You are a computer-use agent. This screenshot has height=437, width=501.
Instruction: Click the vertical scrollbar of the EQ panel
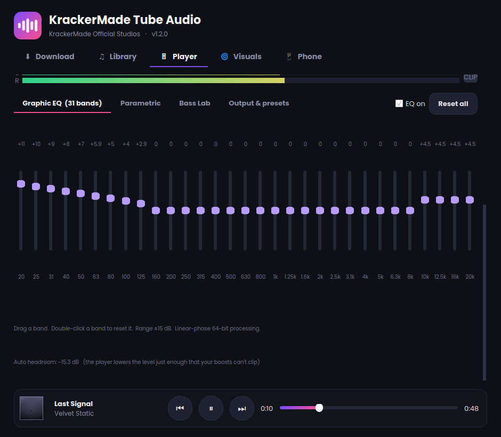[x=484, y=292]
